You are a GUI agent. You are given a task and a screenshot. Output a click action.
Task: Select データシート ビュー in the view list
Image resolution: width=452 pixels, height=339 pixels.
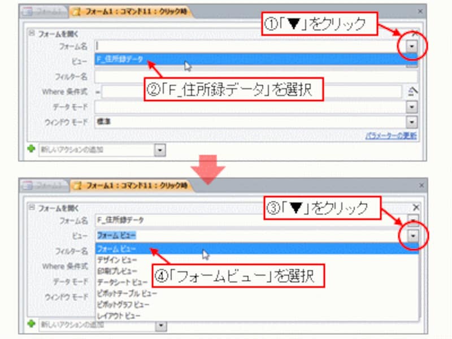(x=257, y=282)
